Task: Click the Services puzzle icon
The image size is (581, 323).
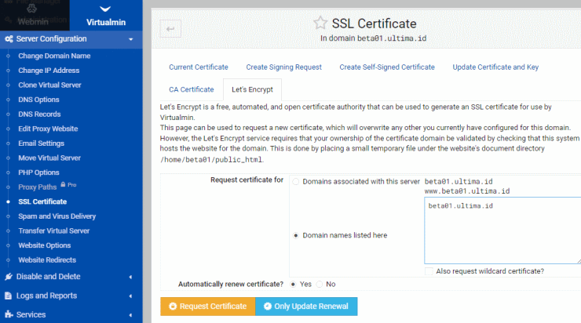Action: point(9,314)
